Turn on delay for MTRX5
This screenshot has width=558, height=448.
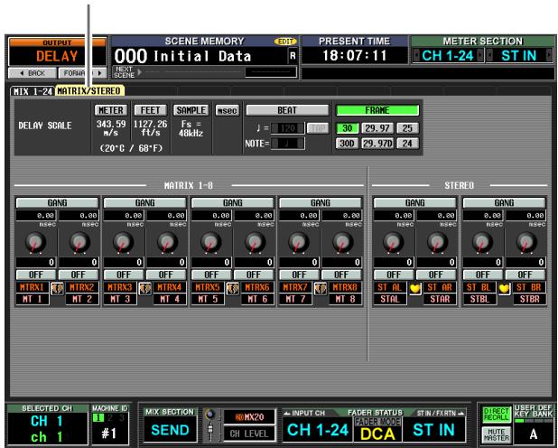tap(211, 275)
